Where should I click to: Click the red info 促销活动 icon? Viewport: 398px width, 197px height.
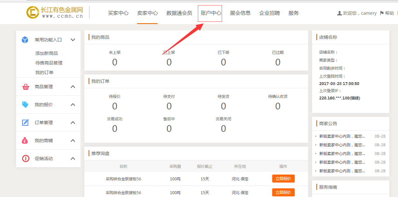click(25, 158)
